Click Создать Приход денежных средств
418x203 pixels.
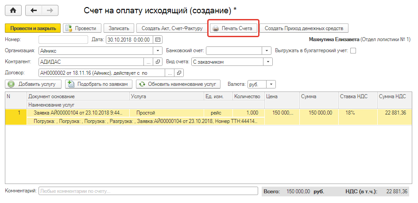pyautogui.click(x=304, y=28)
